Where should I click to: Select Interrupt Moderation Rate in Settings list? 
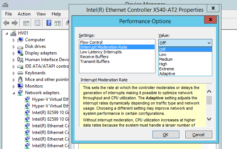click(x=117, y=47)
